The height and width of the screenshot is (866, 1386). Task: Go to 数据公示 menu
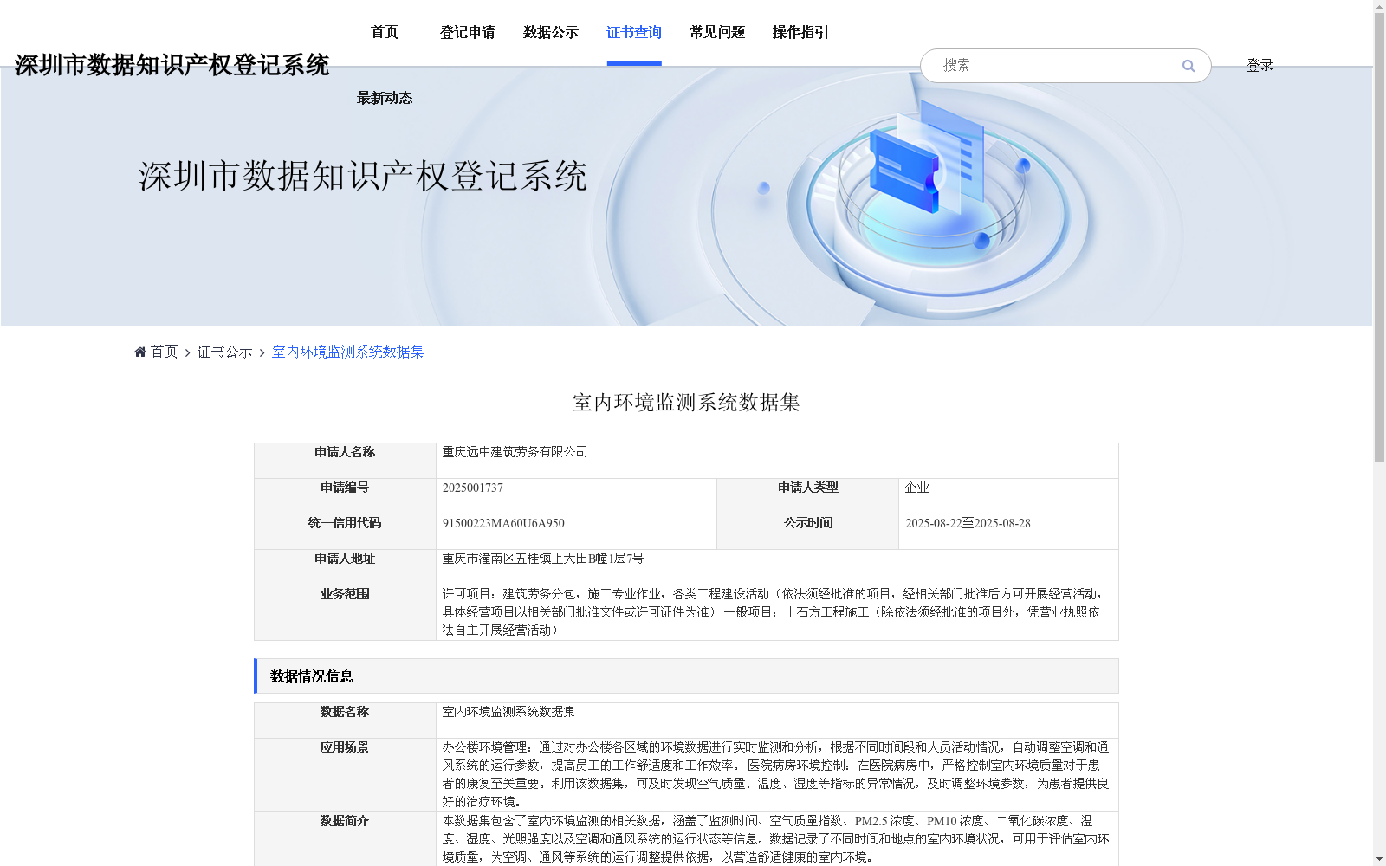[551, 32]
